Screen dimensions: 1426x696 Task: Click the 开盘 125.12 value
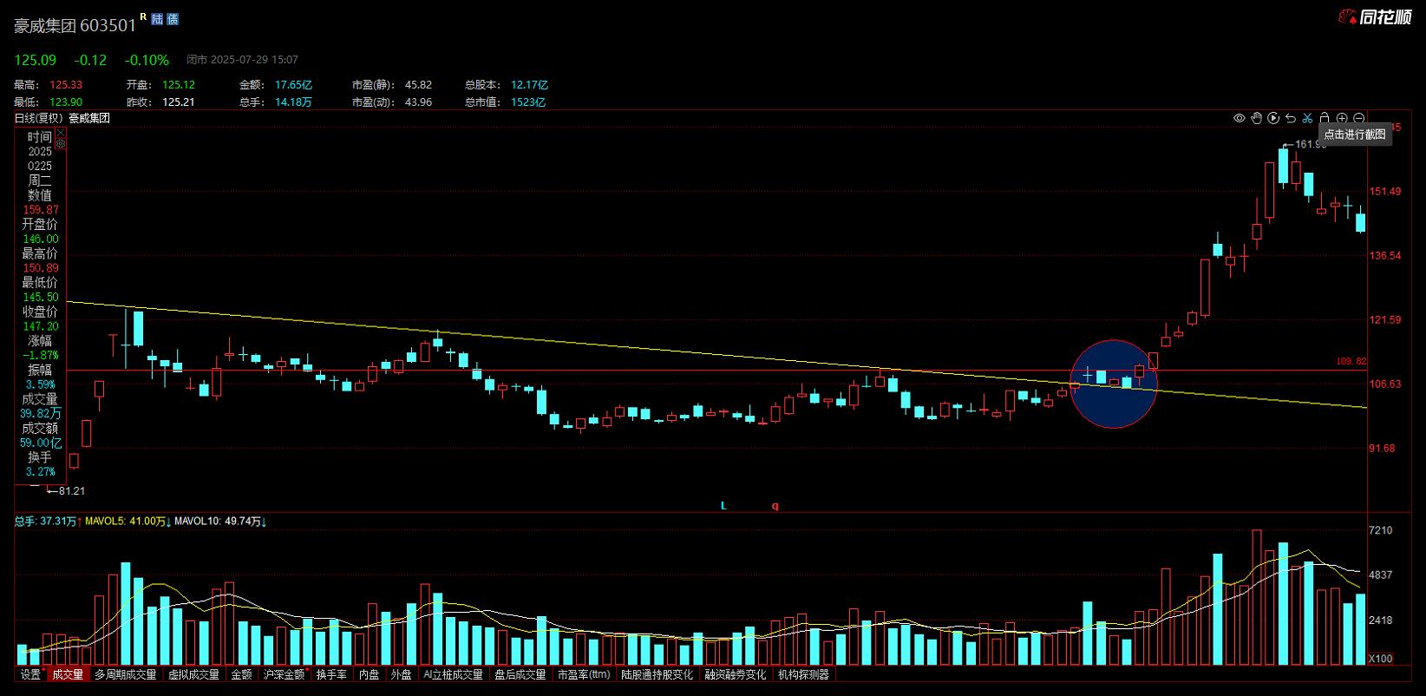(x=179, y=85)
